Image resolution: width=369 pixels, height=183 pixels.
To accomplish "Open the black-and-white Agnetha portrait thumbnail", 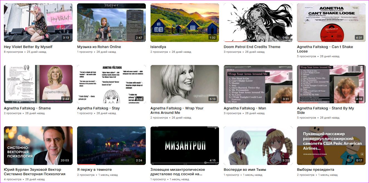I will 185,84.
